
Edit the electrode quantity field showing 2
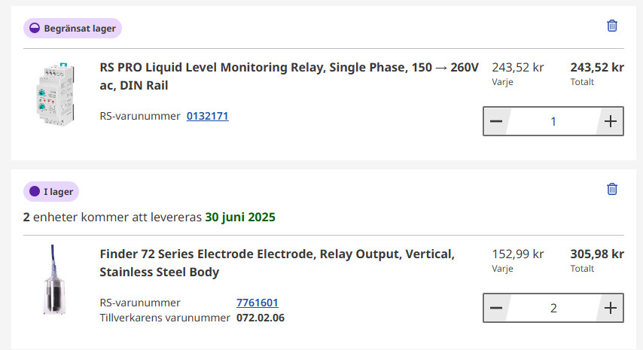[553, 308]
